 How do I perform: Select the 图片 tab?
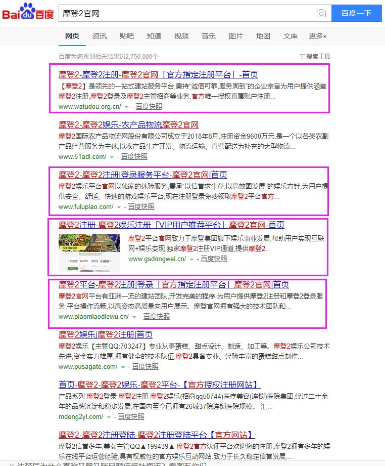click(x=236, y=36)
